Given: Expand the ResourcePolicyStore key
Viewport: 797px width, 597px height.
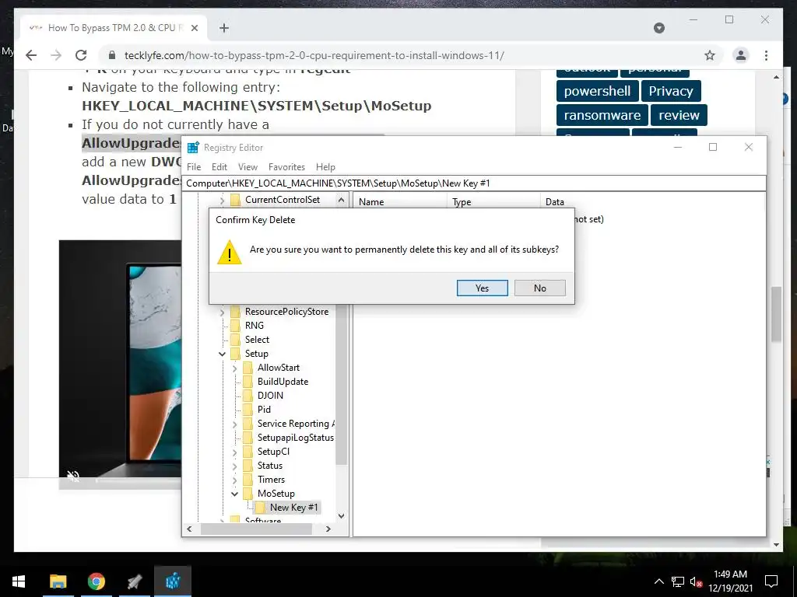Looking at the screenshot, I should pyautogui.click(x=222, y=312).
